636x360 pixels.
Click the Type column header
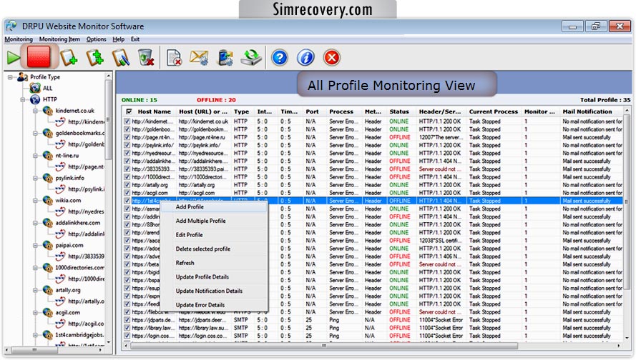(242, 111)
